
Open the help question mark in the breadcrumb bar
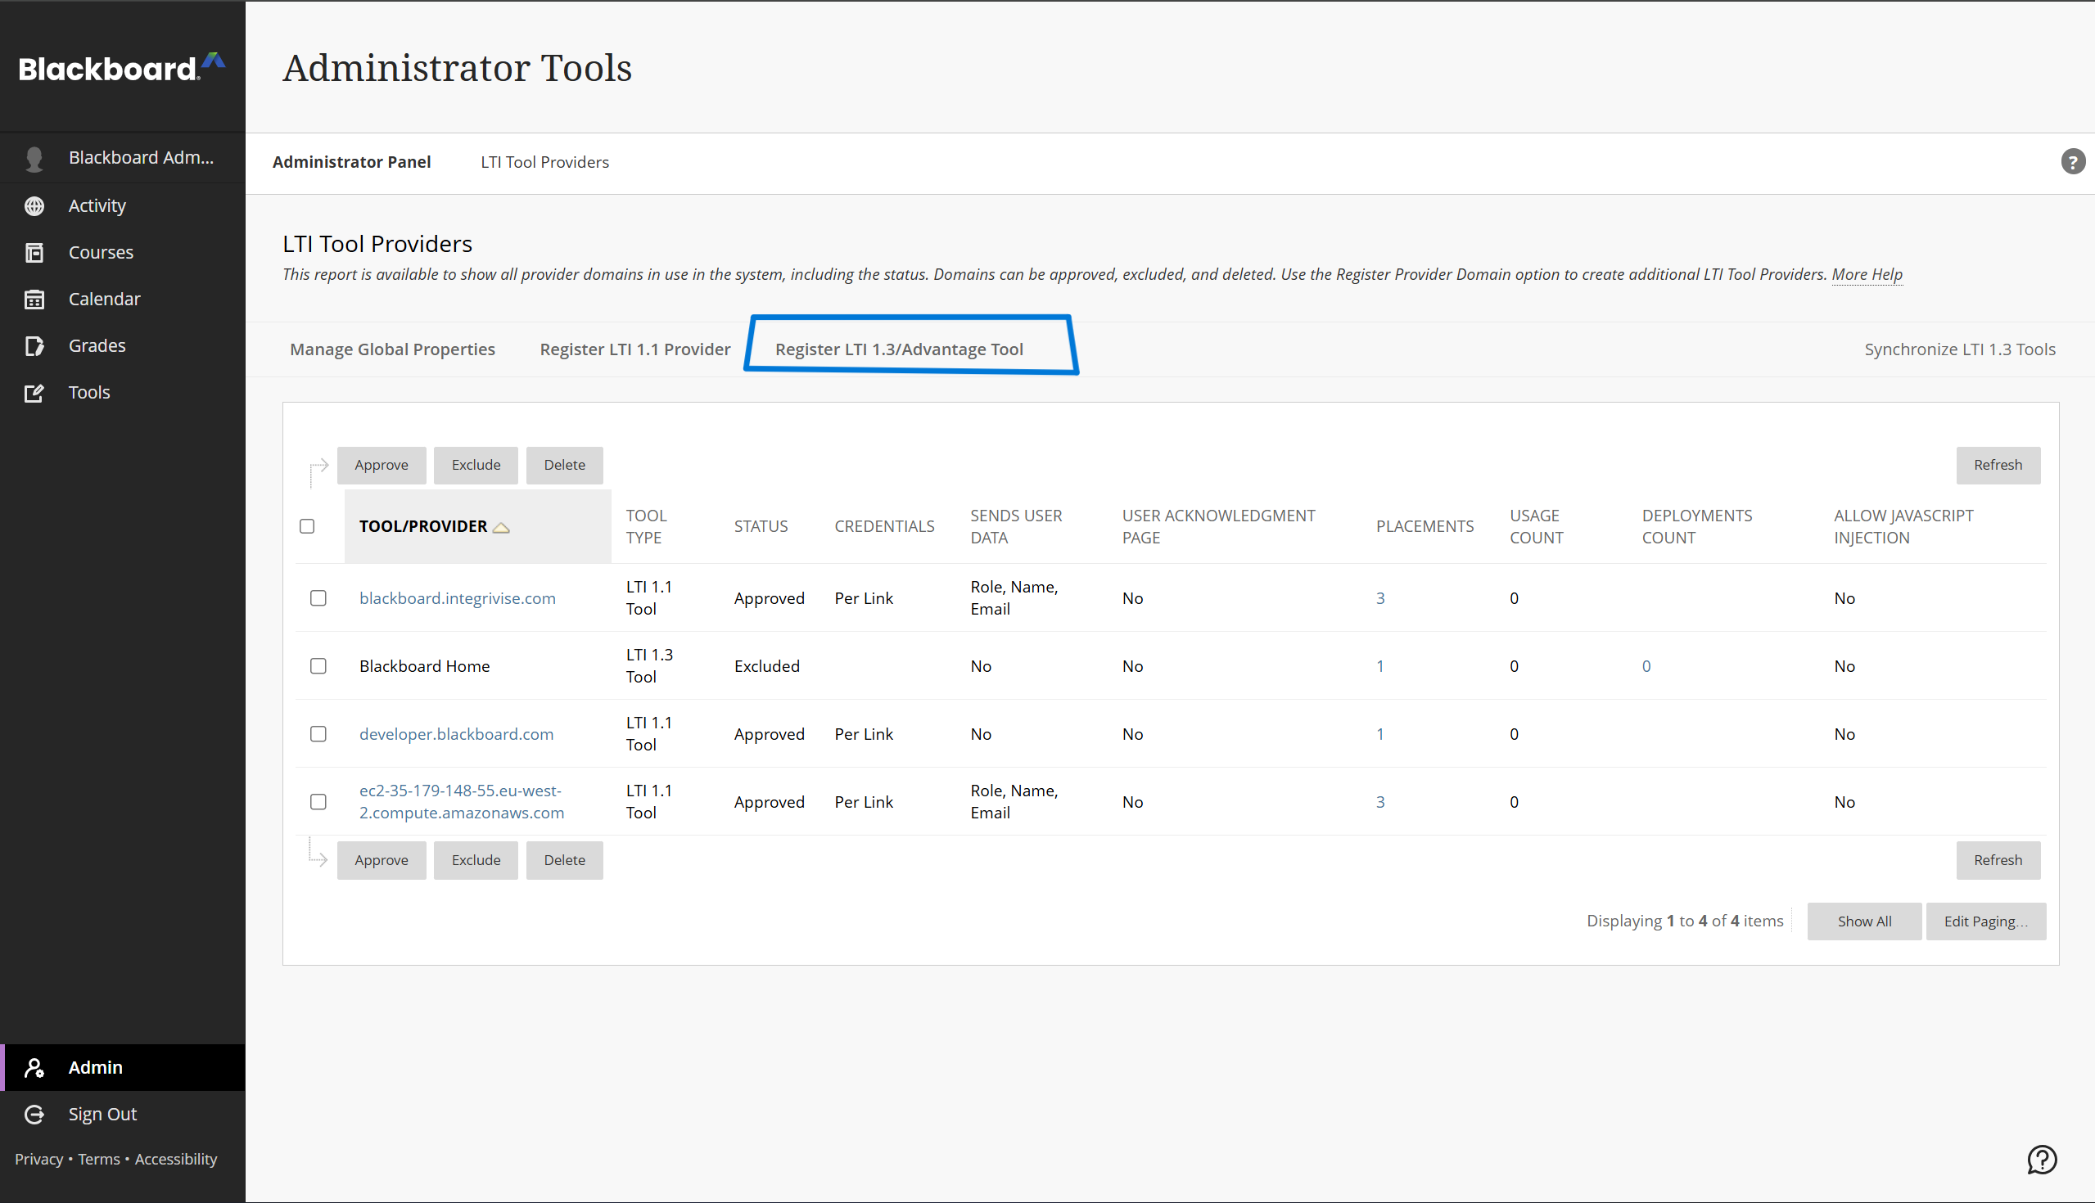coord(2073,161)
